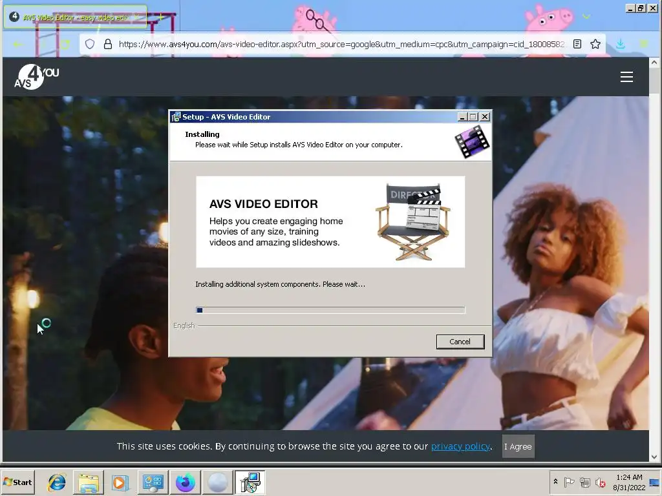Close the Setup - AVS Video Editor window
This screenshot has width=662, height=496.
(x=485, y=117)
